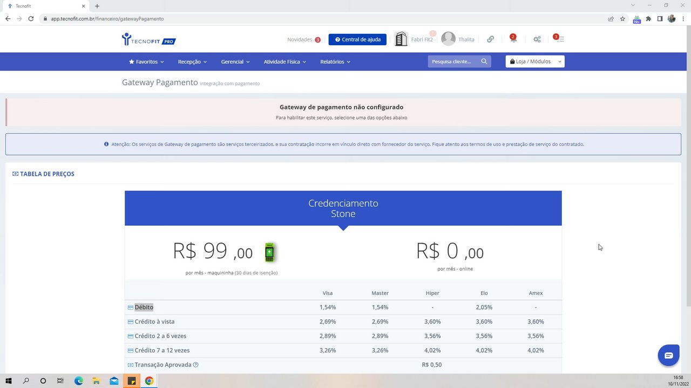Screen dimensions: 691x388
Task: Click the R$ 0,50 transaction value
Action: [432, 365]
